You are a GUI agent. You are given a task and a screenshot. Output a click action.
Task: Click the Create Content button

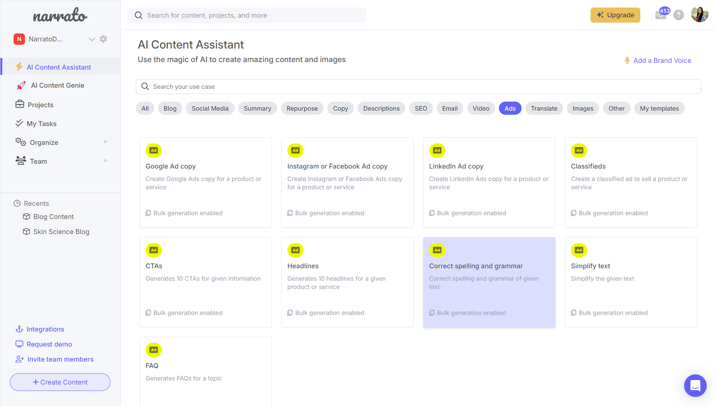pos(60,382)
